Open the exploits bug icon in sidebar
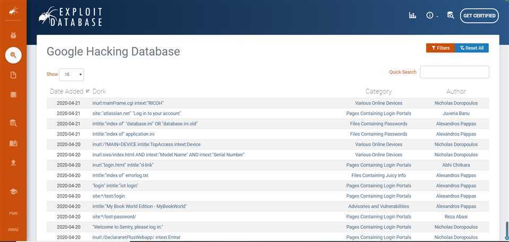Image resolution: width=509 pixels, height=242 pixels. pos(13,35)
